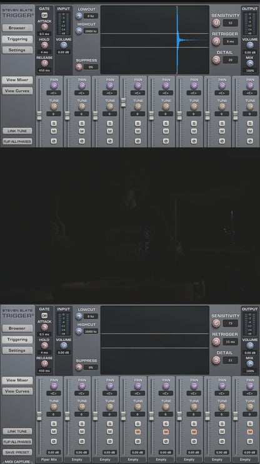This screenshot has width=260, height=464.
Task: Click the Hold knob in upper plugin
Action: point(44,45)
